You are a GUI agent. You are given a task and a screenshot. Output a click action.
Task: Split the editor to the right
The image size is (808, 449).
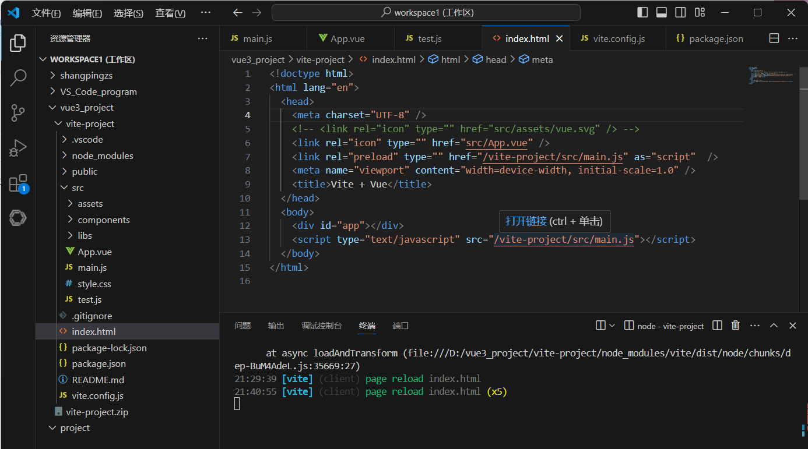pyautogui.click(x=774, y=38)
